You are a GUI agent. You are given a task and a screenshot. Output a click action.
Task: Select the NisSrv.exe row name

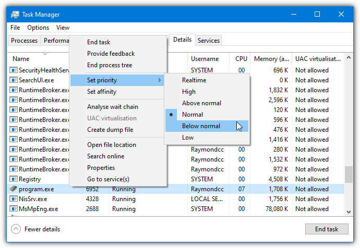(33, 199)
